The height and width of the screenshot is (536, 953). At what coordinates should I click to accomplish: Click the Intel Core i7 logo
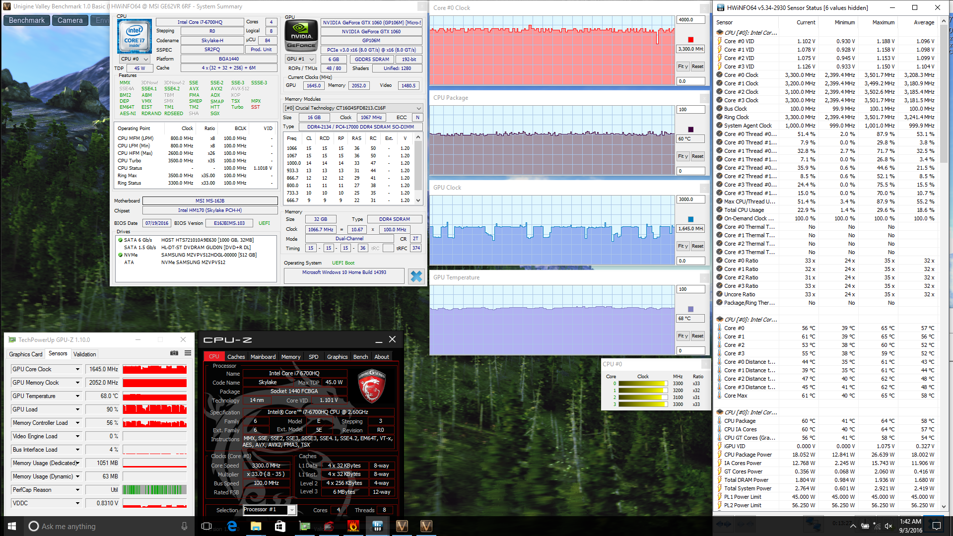pos(134,37)
